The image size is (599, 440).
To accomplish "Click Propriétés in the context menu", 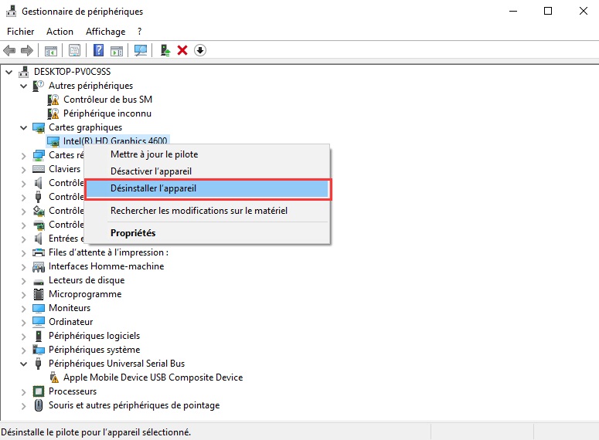I will pyautogui.click(x=133, y=232).
